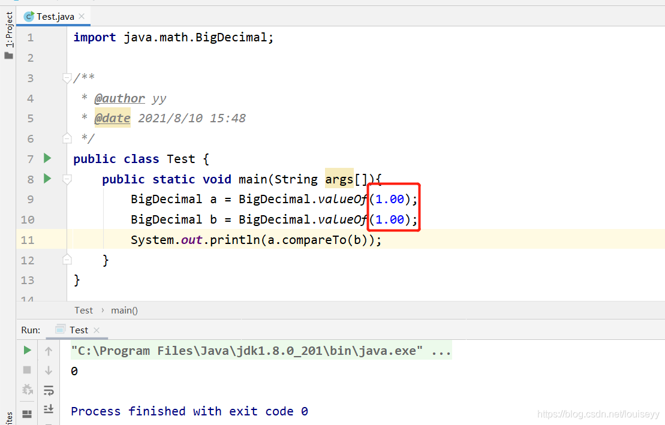Screen dimensions: 665x425
Task: Click the closing brace on line 13
Action: point(77,281)
